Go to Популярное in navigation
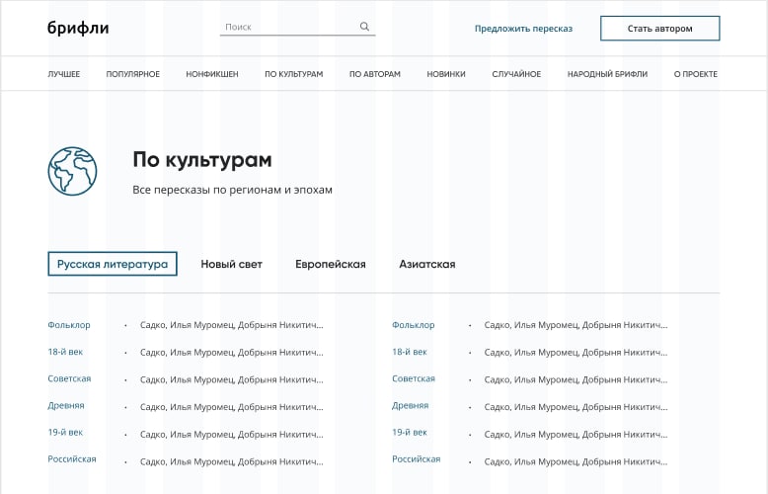The image size is (768, 494). click(x=132, y=74)
